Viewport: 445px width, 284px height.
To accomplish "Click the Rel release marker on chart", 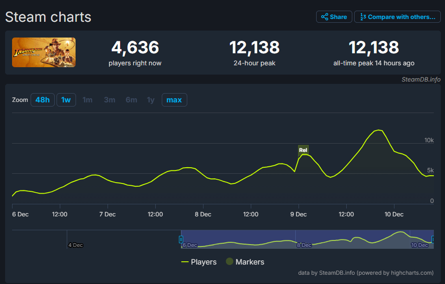I will [303, 150].
